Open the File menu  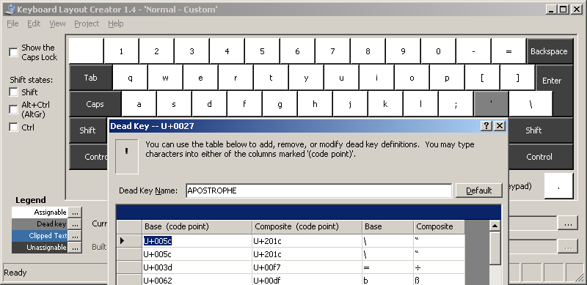(x=12, y=23)
